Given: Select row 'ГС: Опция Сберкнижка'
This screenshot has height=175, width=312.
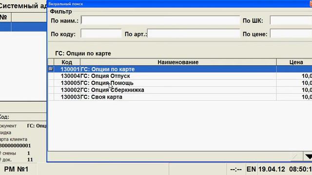Looking at the screenshot, I should click(180, 90).
